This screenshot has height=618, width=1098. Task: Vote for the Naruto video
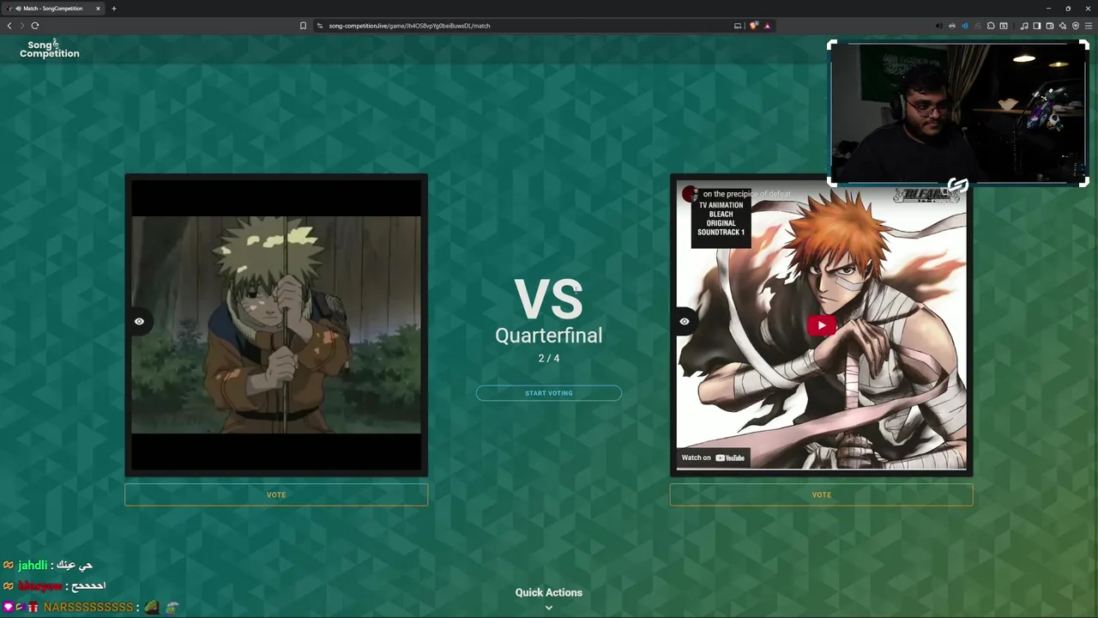(276, 494)
